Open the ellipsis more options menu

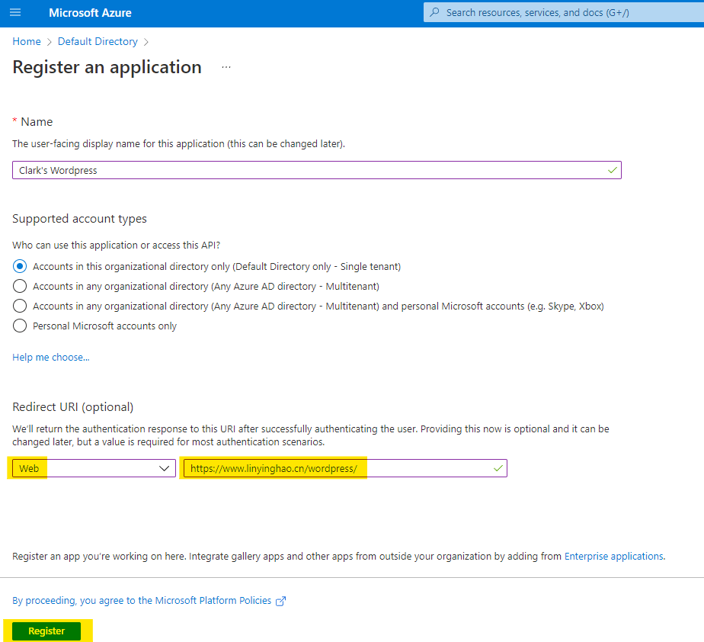tap(226, 67)
